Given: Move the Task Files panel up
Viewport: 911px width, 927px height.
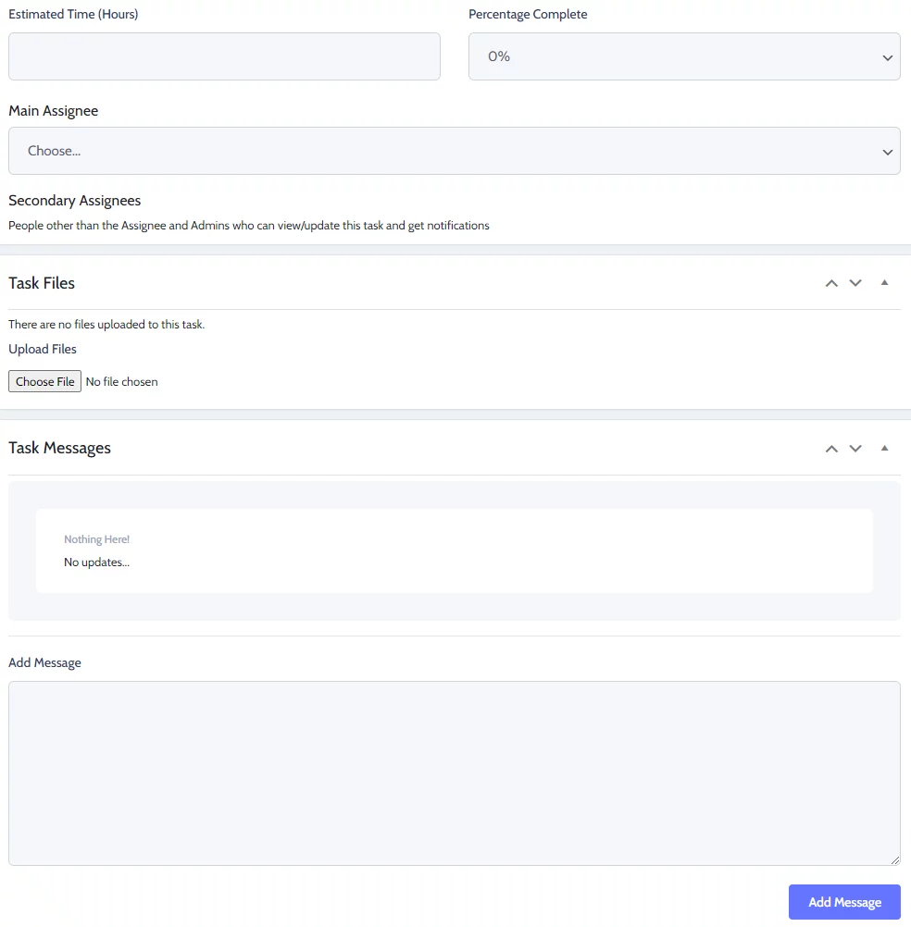Looking at the screenshot, I should tap(831, 283).
